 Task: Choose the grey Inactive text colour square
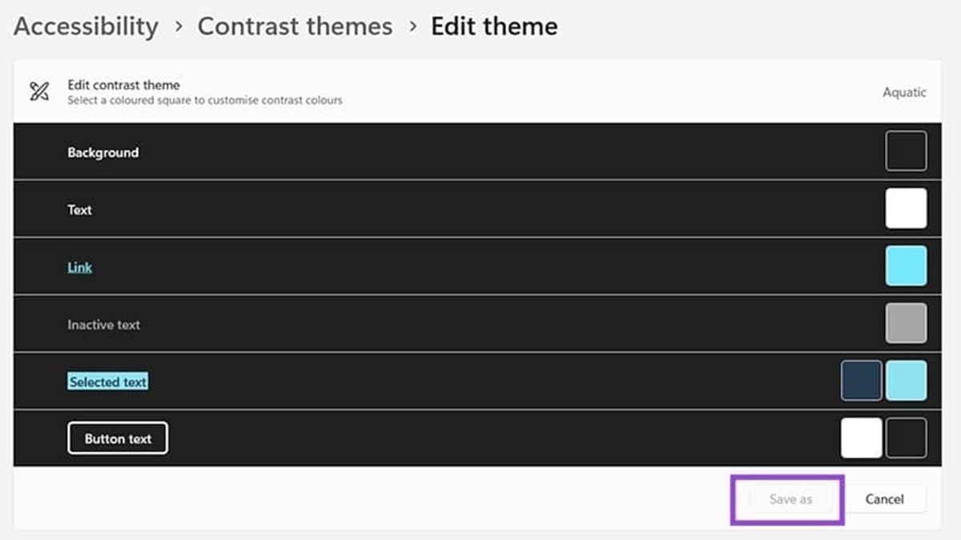(x=906, y=323)
